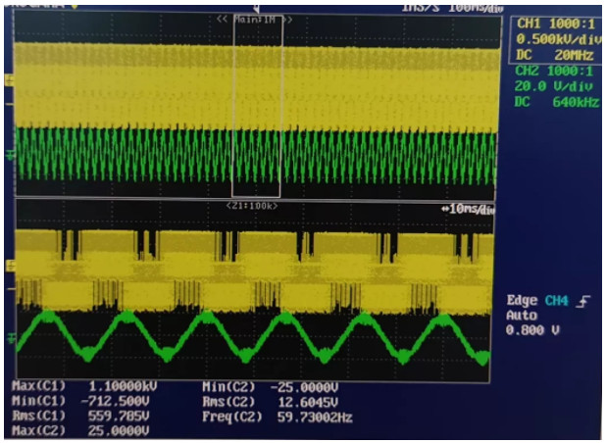Click the Edge CH4 trigger type label
The image size is (606, 443).
pyautogui.click(x=538, y=302)
